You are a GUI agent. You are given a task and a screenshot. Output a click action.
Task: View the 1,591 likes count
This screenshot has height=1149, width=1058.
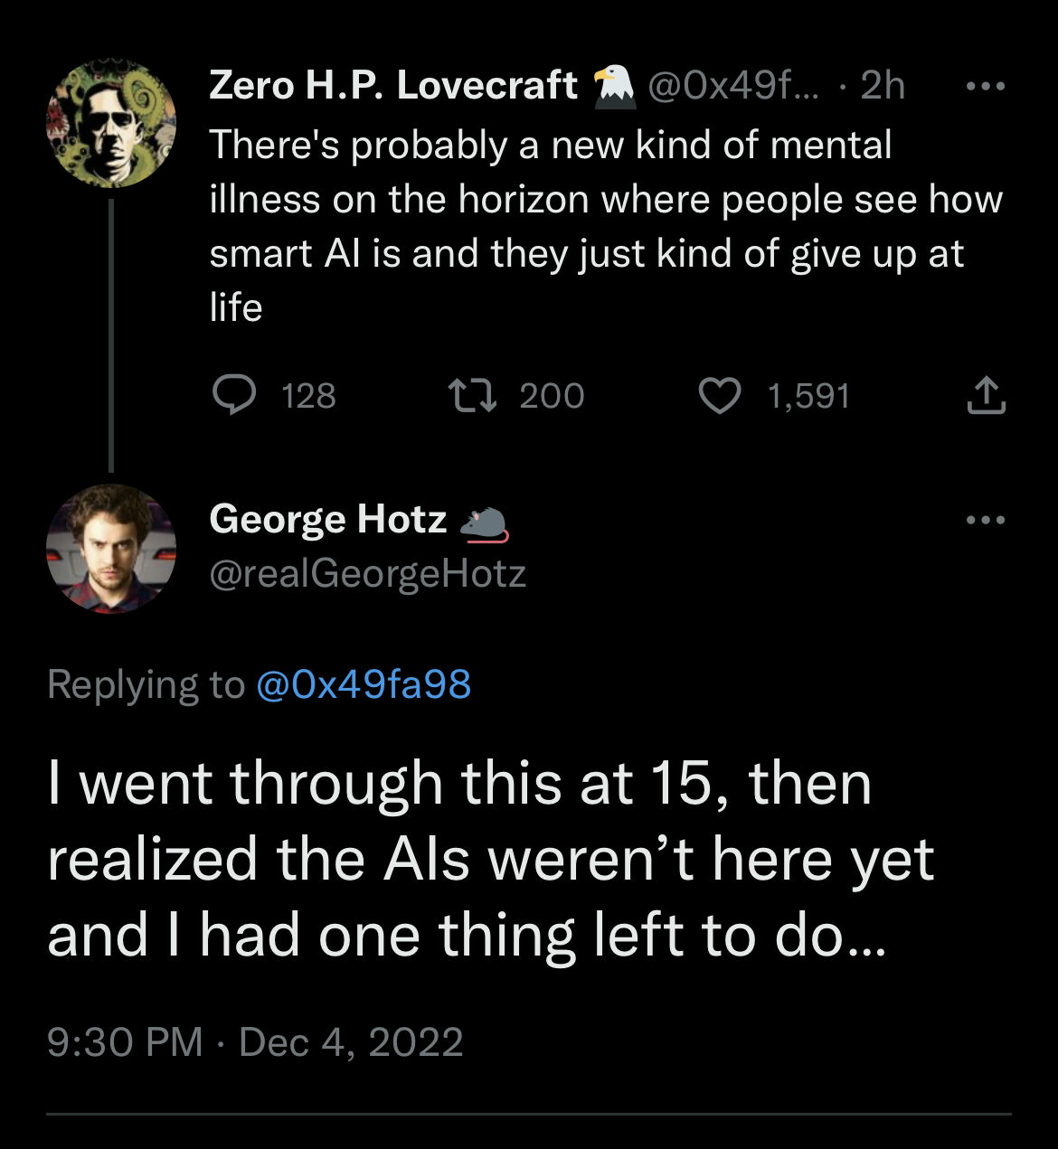[808, 396]
